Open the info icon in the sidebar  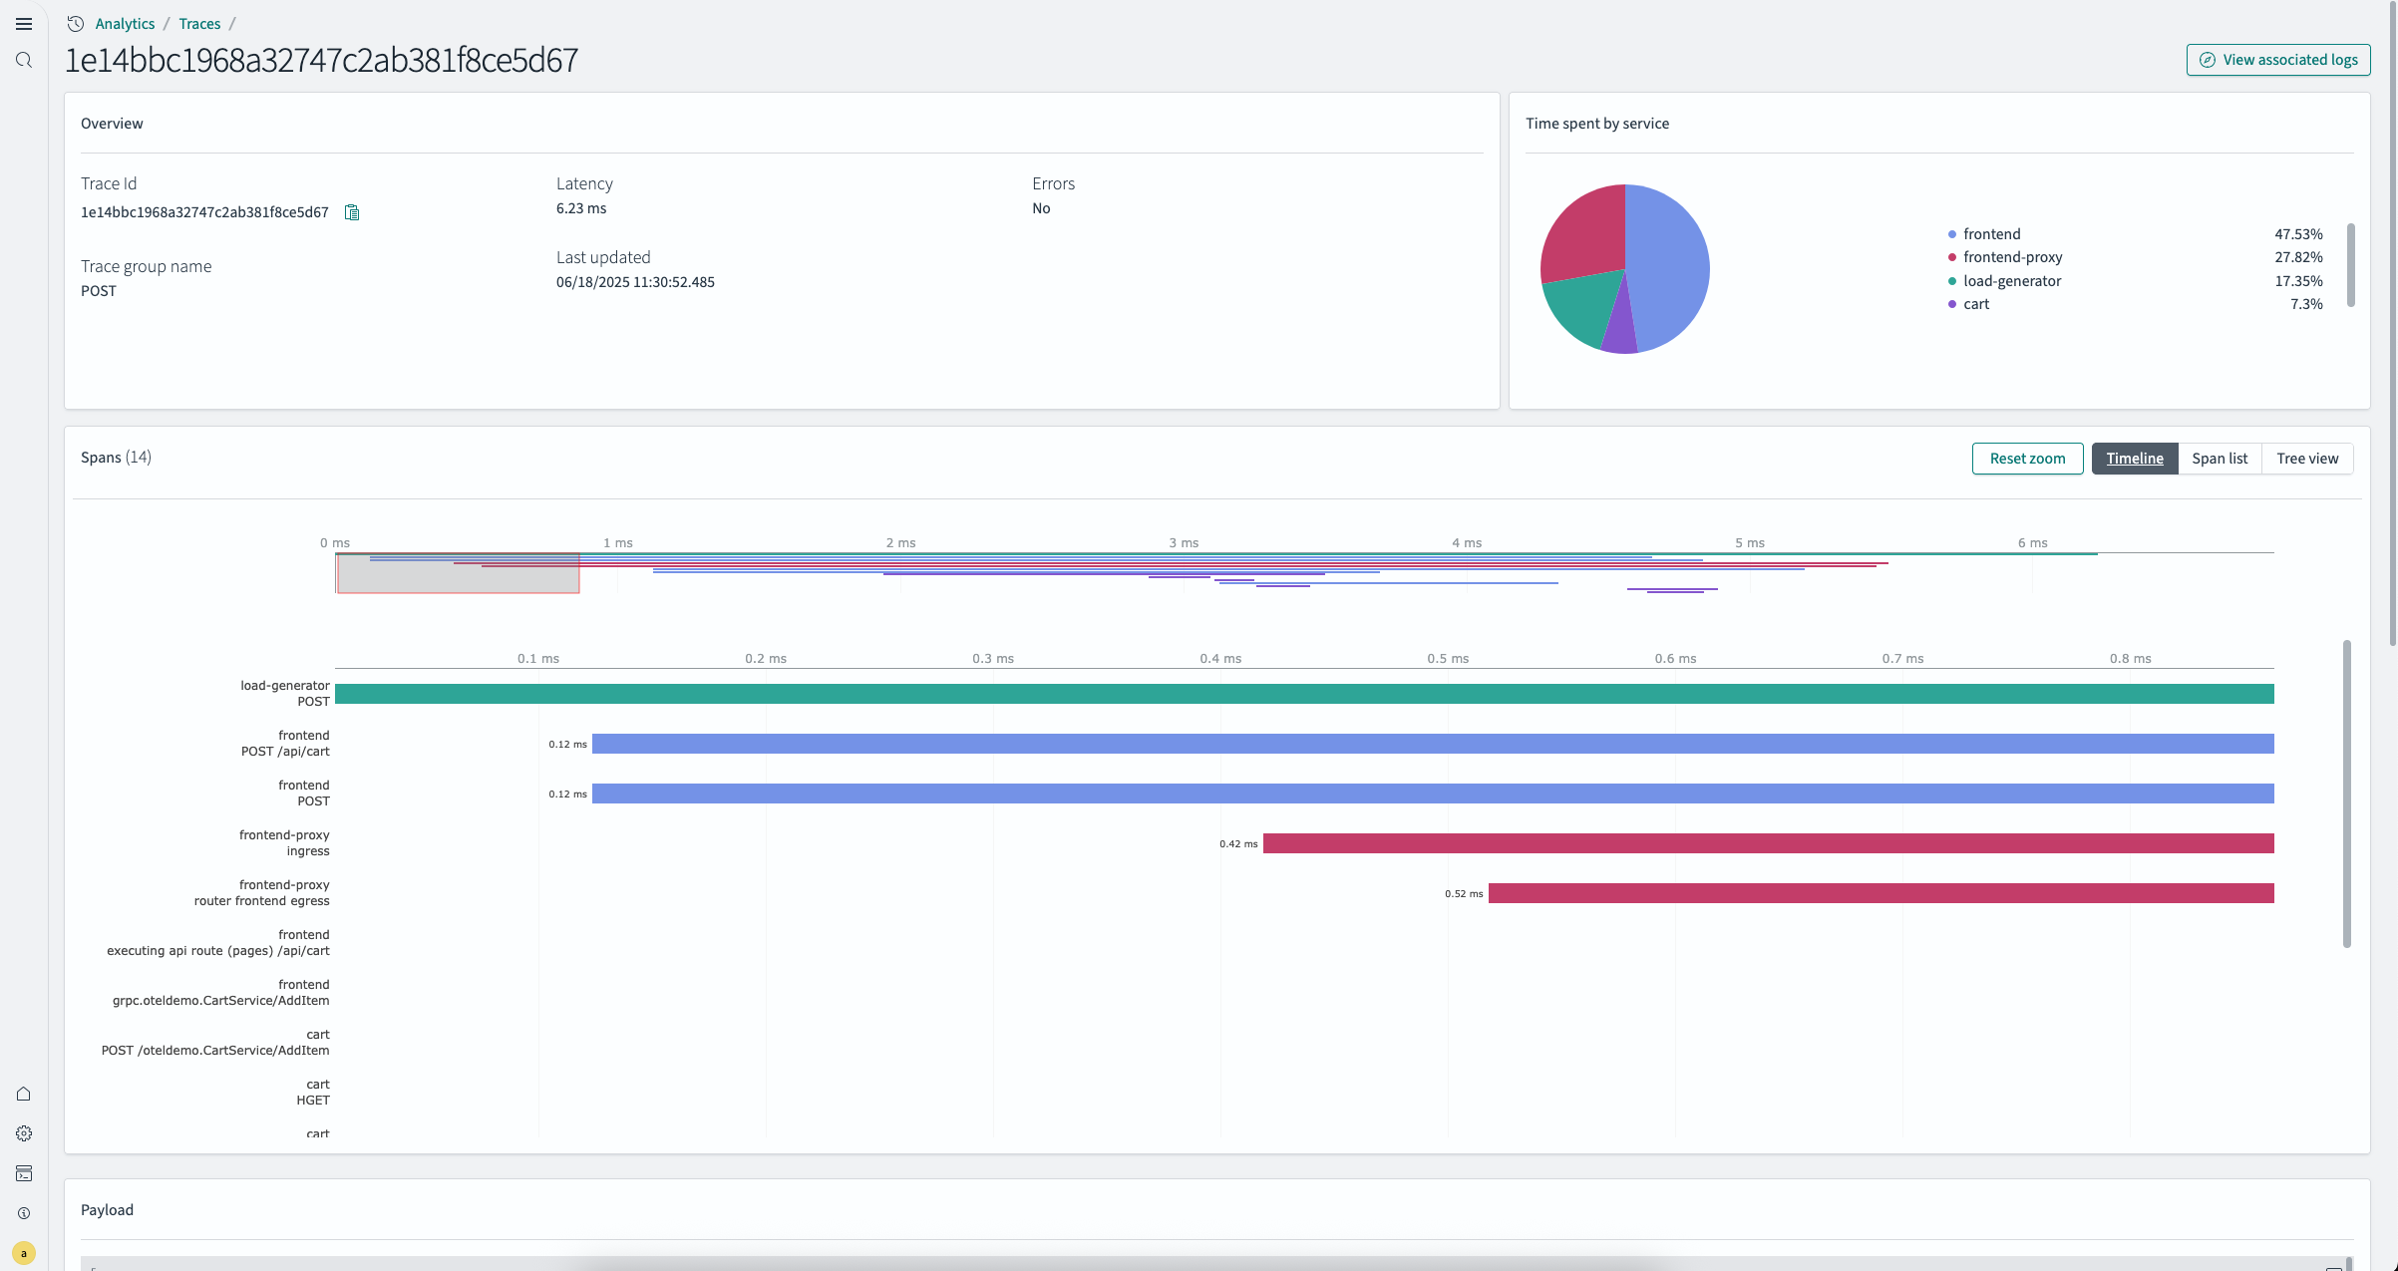[24, 1213]
